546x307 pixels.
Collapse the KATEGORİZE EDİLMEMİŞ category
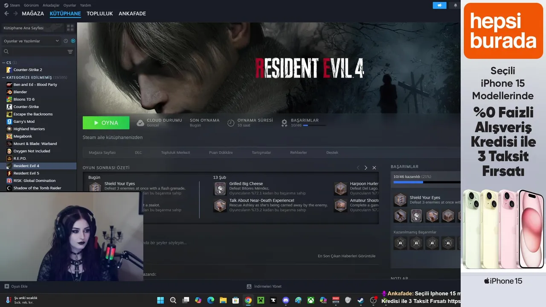(4, 78)
